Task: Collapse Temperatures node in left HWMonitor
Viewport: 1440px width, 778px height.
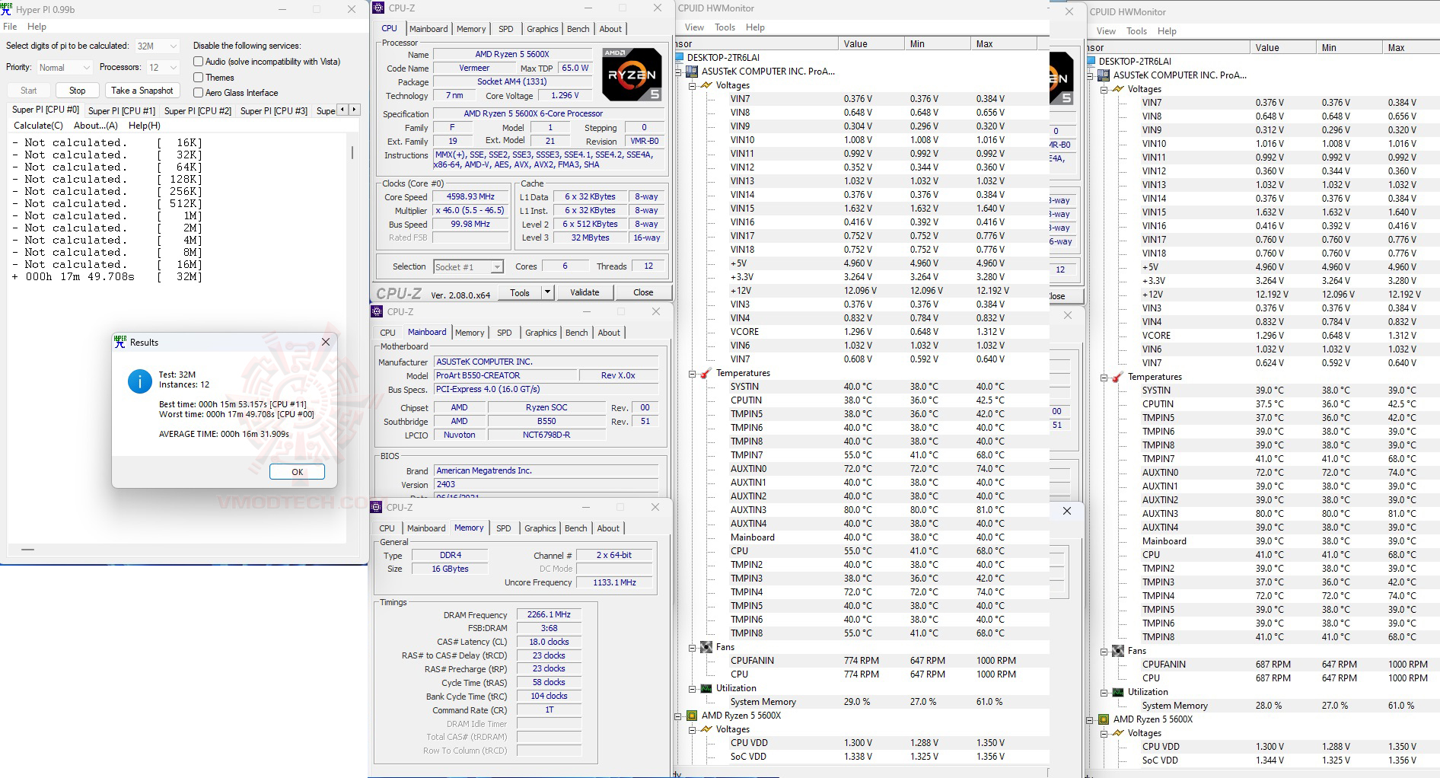Action: 693,373
